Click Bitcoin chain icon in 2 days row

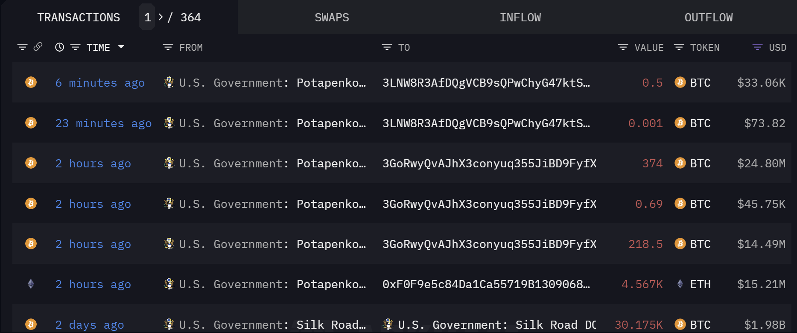[31, 324]
